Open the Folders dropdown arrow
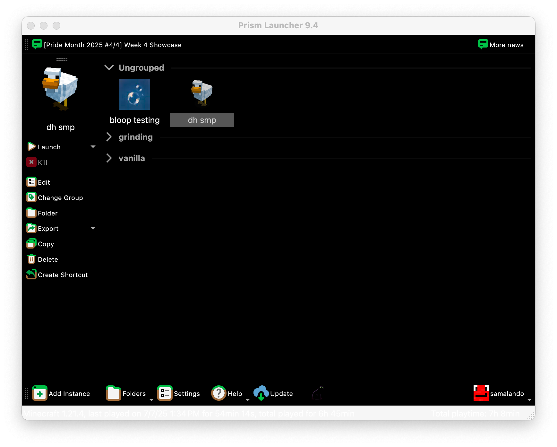 [151, 400]
